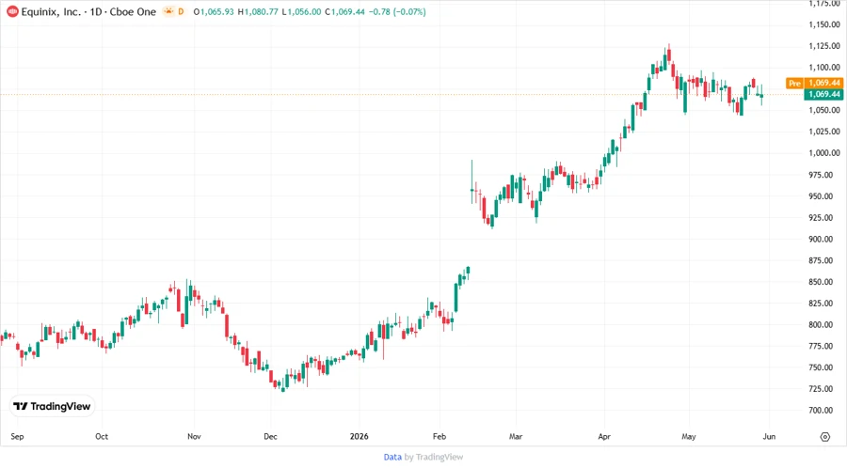Image resolution: width=847 pixels, height=468 pixels.
Task: Click the TradingView logo badge
Action: tap(53, 406)
